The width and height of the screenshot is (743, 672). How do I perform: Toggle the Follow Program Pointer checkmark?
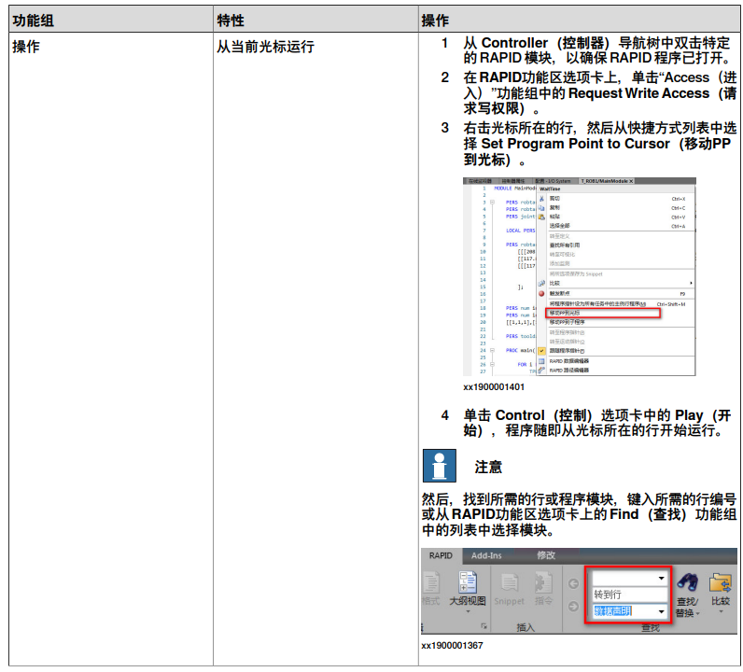[541, 351]
